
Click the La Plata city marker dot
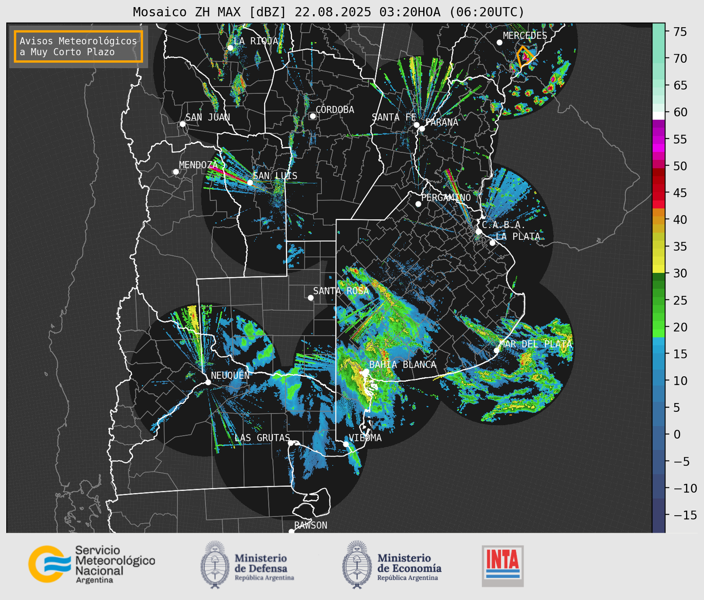[x=492, y=243]
